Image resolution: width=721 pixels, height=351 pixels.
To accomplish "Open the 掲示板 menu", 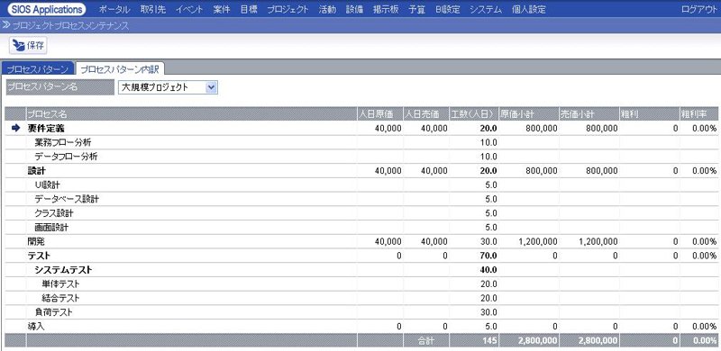I will pyautogui.click(x=386, y=10).
